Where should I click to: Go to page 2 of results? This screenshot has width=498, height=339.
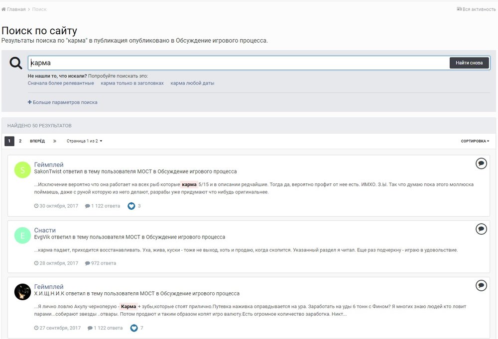20,141
